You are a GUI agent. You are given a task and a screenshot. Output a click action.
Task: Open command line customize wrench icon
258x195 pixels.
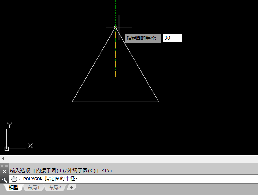pos(4,180)
